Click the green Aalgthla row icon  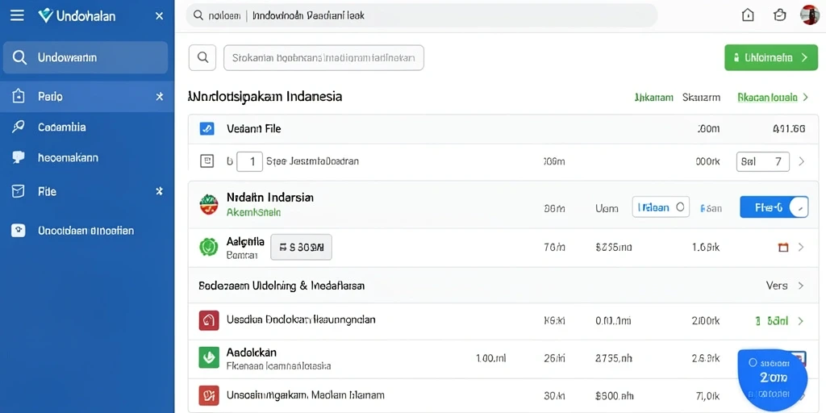click(209, 247)
